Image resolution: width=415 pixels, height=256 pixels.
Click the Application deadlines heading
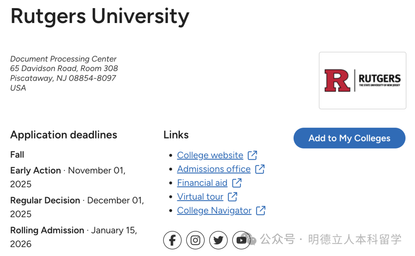64,135
